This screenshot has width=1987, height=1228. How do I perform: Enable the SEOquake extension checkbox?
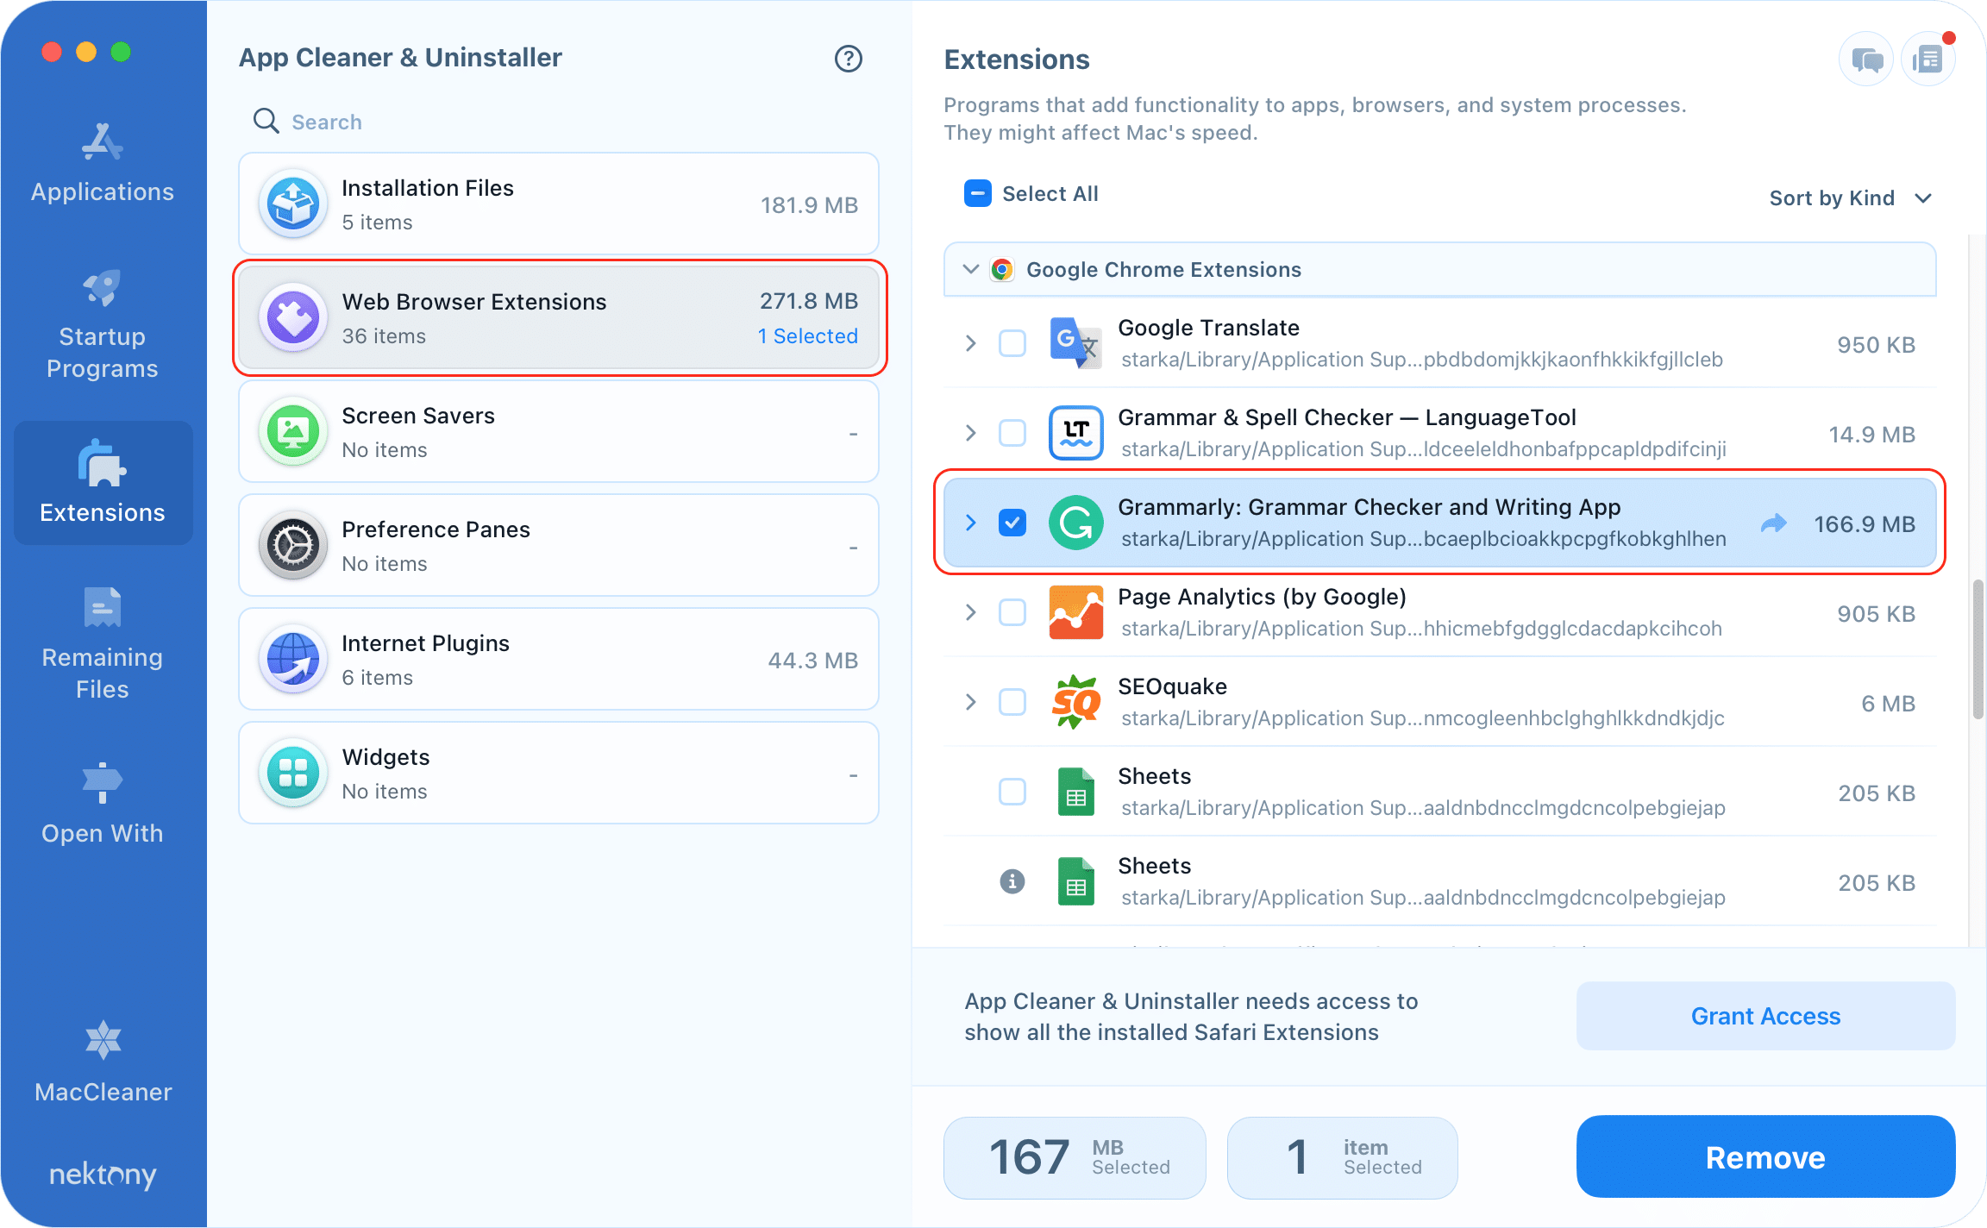click(1012, 702)
